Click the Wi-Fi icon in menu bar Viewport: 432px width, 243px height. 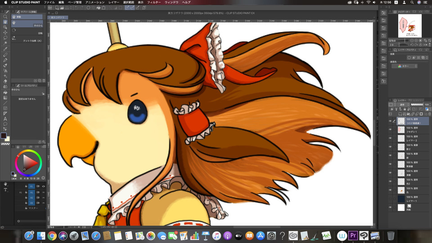[x=369, y=2]
